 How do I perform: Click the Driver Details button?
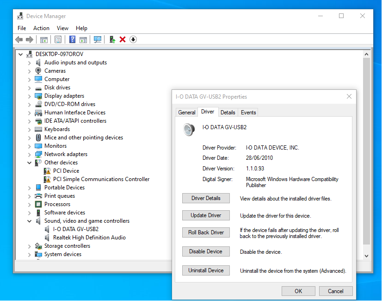point(206,198)
